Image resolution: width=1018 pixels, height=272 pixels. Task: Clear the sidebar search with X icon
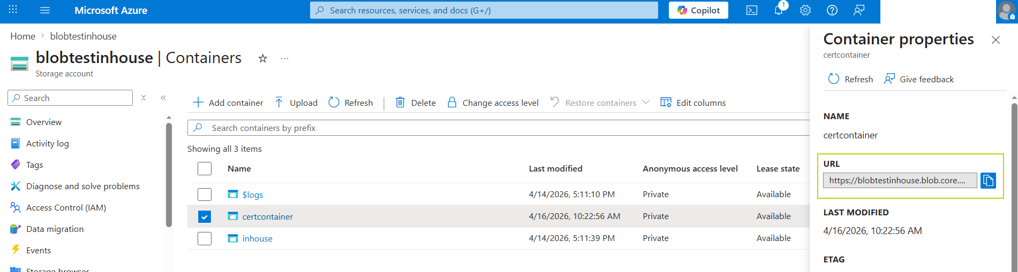144,98
